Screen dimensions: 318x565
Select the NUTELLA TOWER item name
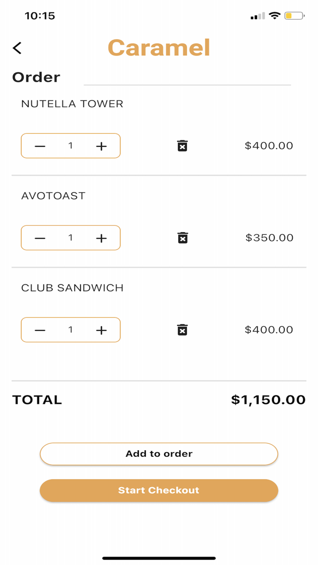coord(72,104)
